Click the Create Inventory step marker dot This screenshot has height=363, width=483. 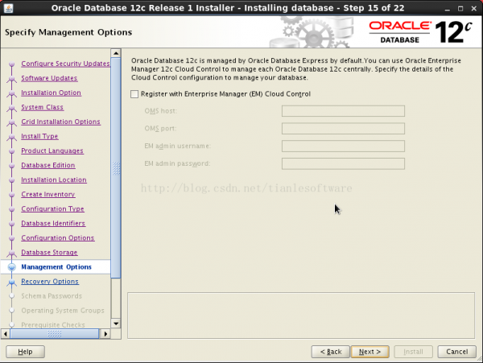coord(12,195)
